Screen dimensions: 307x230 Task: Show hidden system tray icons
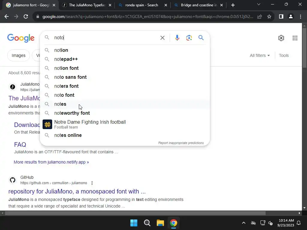click(x=244, y=223)
